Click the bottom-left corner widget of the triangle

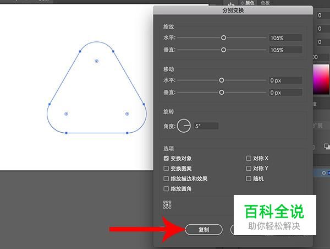66,114
